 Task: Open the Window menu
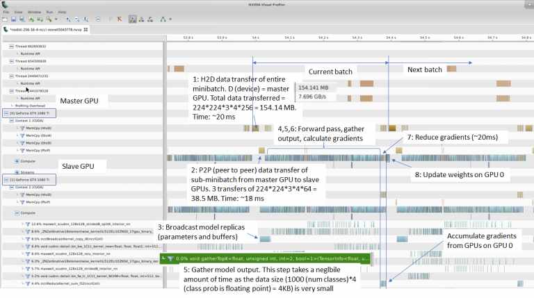point(33,12)
